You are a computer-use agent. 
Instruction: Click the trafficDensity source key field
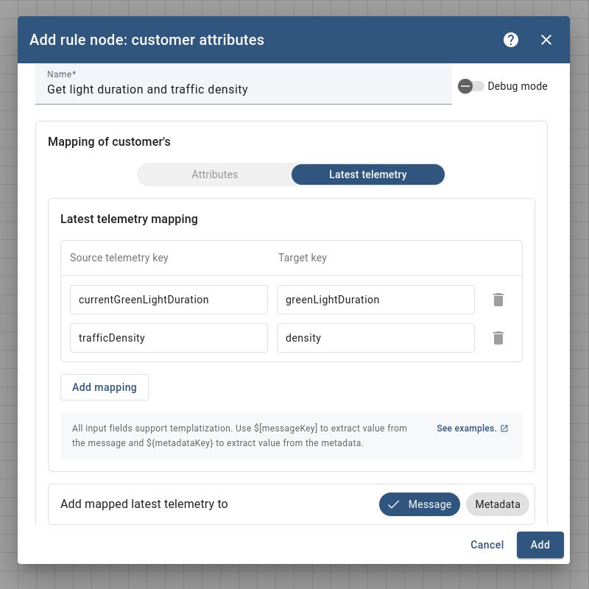(169, 338)
